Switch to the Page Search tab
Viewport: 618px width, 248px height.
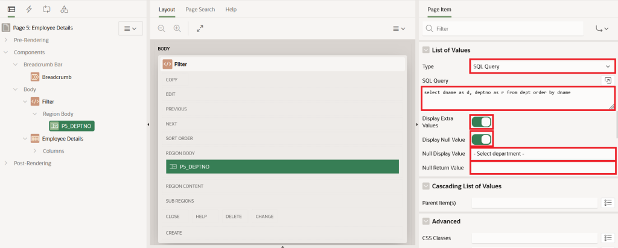point(200,10)
